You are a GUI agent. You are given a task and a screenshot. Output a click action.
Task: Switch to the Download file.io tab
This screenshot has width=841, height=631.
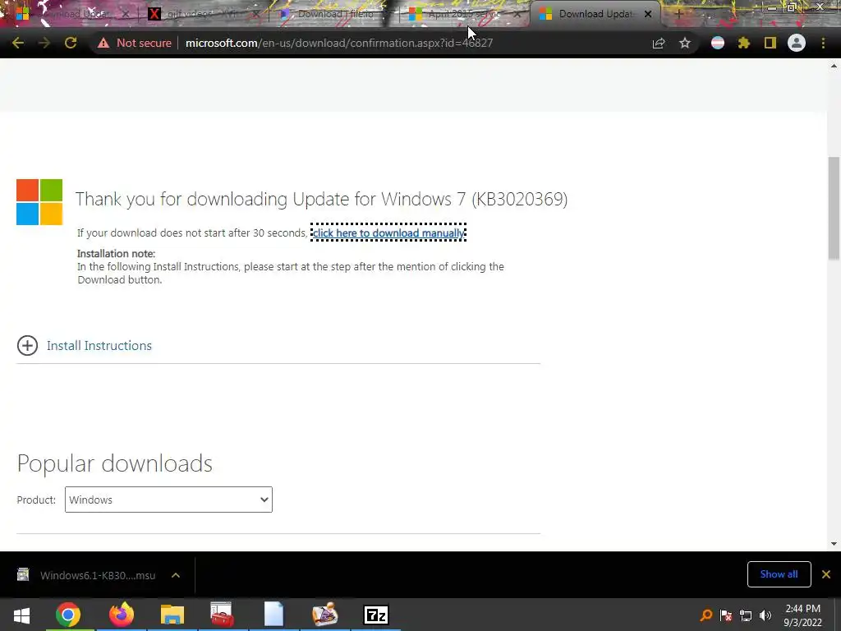pyautogui.click(x=333, y=14)
